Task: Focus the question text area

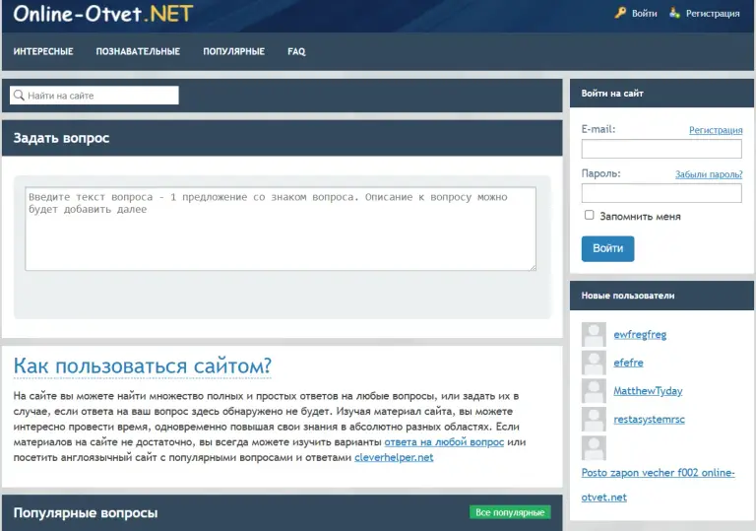Action: [281, 229]
